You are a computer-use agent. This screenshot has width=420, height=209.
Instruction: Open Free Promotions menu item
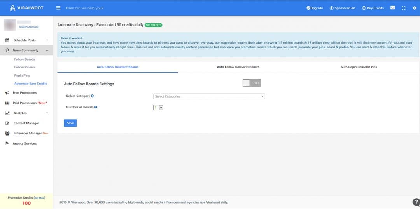(x=24, y=93)
